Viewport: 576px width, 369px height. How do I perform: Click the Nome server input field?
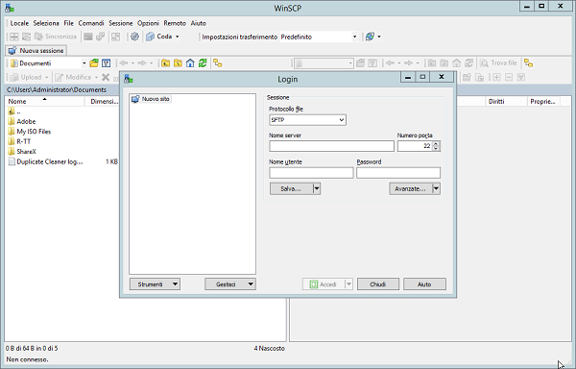(x=332, y=146)
